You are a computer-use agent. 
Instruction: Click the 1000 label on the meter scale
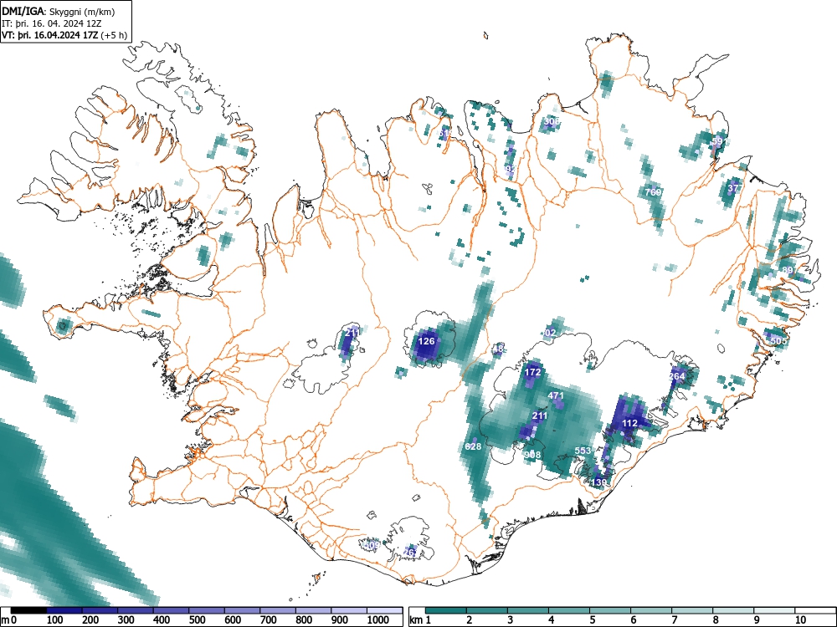pyautogui.click(x=378, y=619)
